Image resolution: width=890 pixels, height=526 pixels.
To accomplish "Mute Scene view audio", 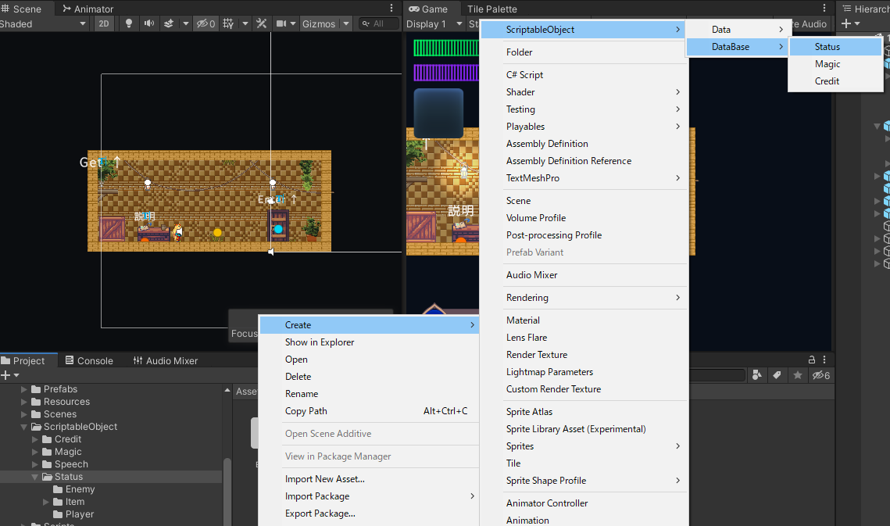I will 148,23.
